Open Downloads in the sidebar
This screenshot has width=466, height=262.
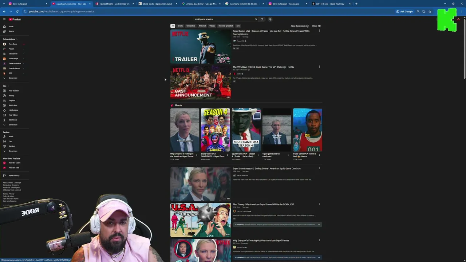pyautogui.click(x=13, y=120)
